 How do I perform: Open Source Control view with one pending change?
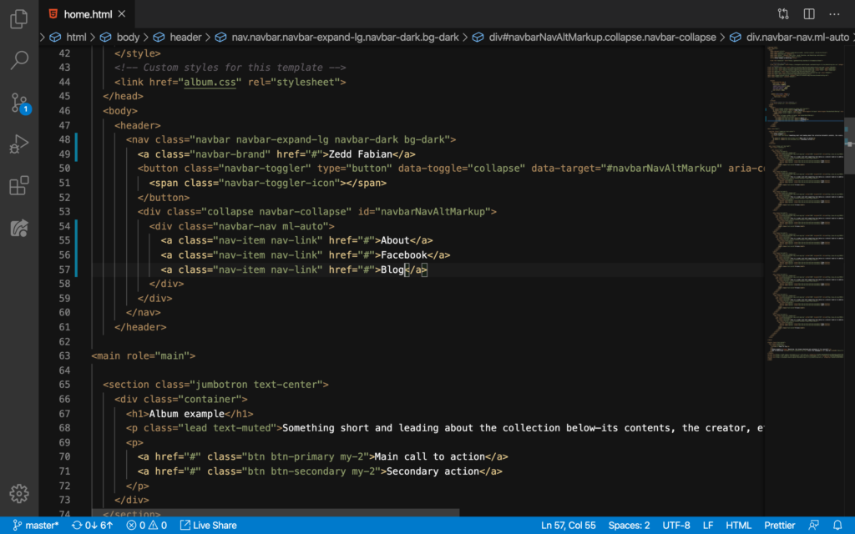point(20,103)
